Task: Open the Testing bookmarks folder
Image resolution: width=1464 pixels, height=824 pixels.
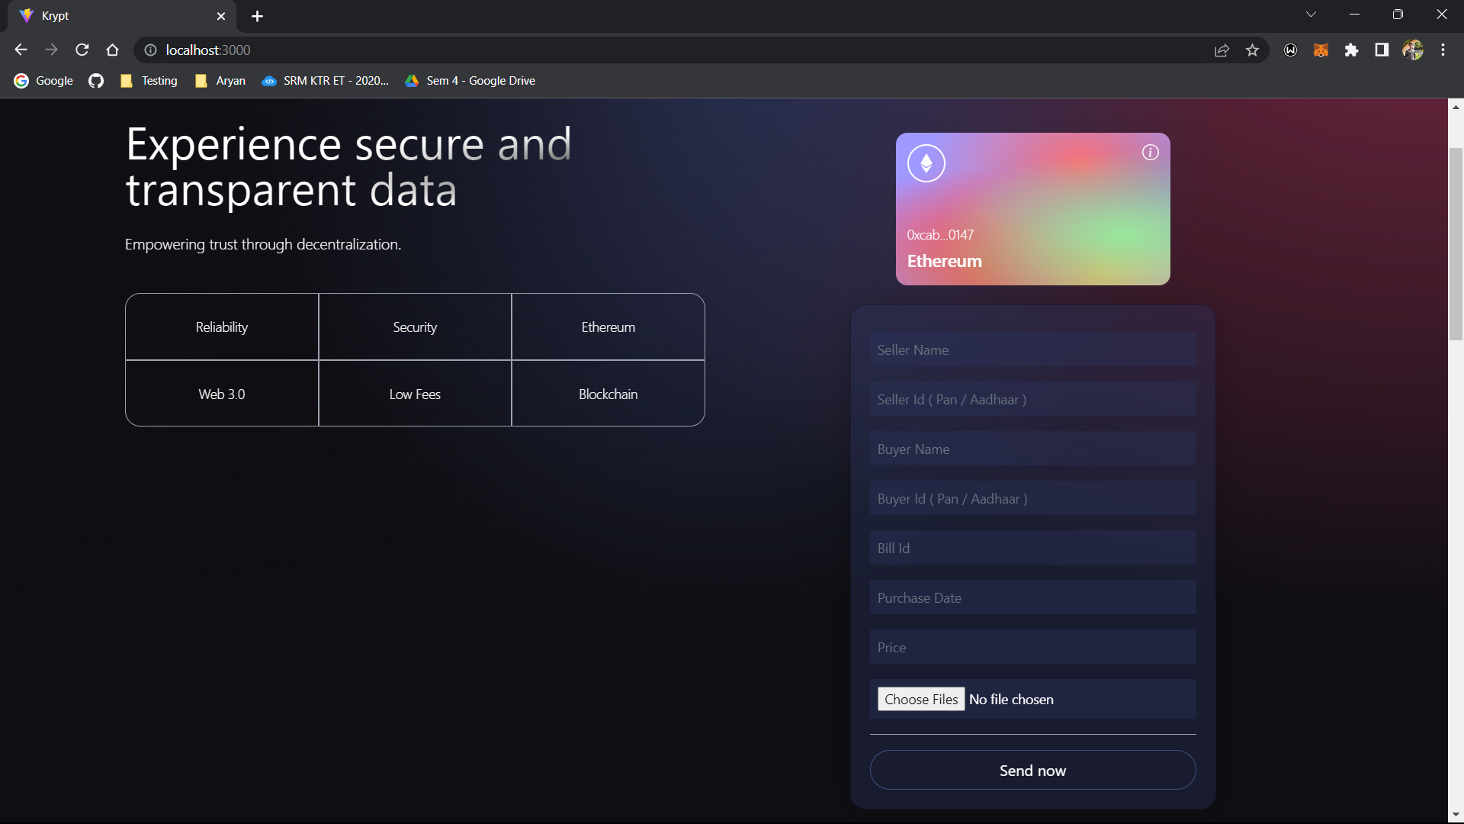Action: pyautogui.click(x=149, y=81)
